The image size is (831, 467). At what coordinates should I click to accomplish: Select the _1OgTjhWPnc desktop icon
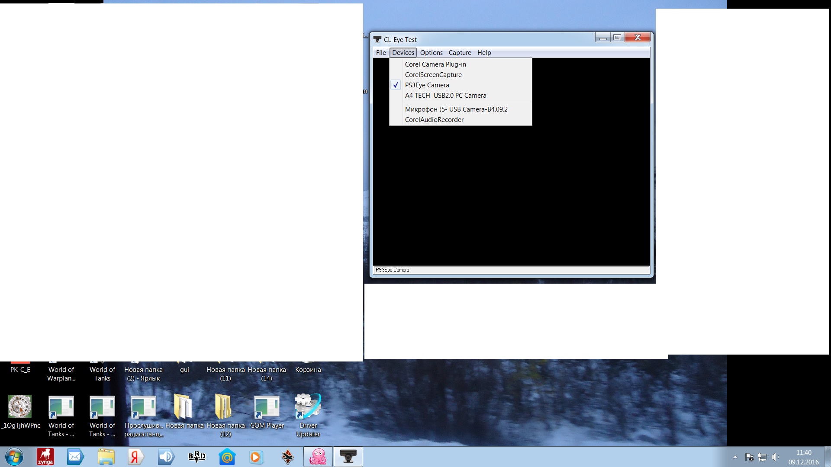pos(20,412)
